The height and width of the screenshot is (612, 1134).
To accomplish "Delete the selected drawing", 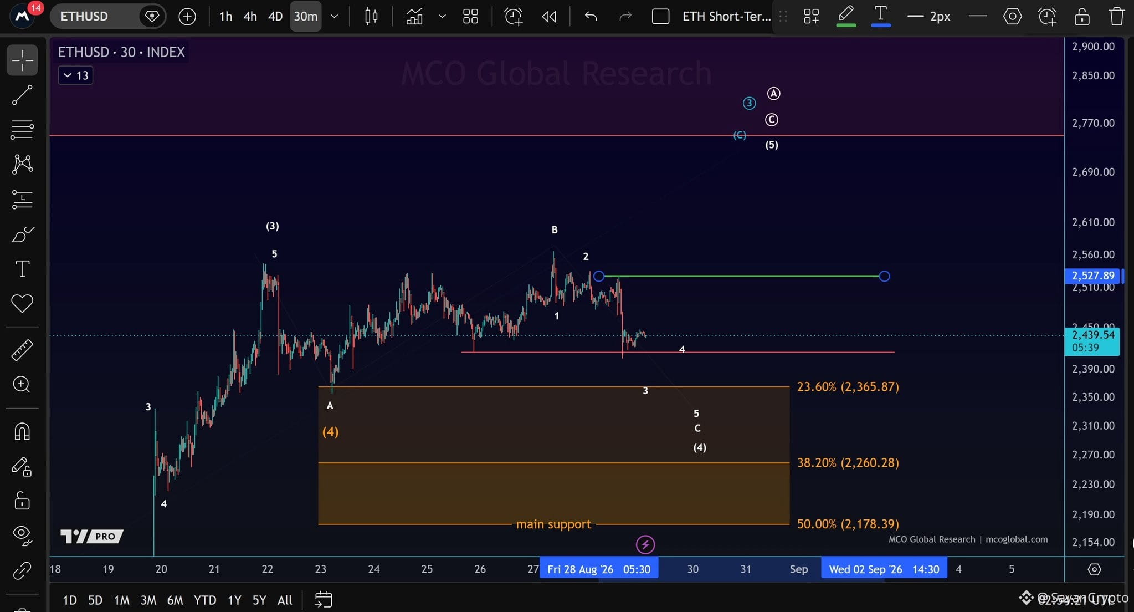I will click(1117, 17).
